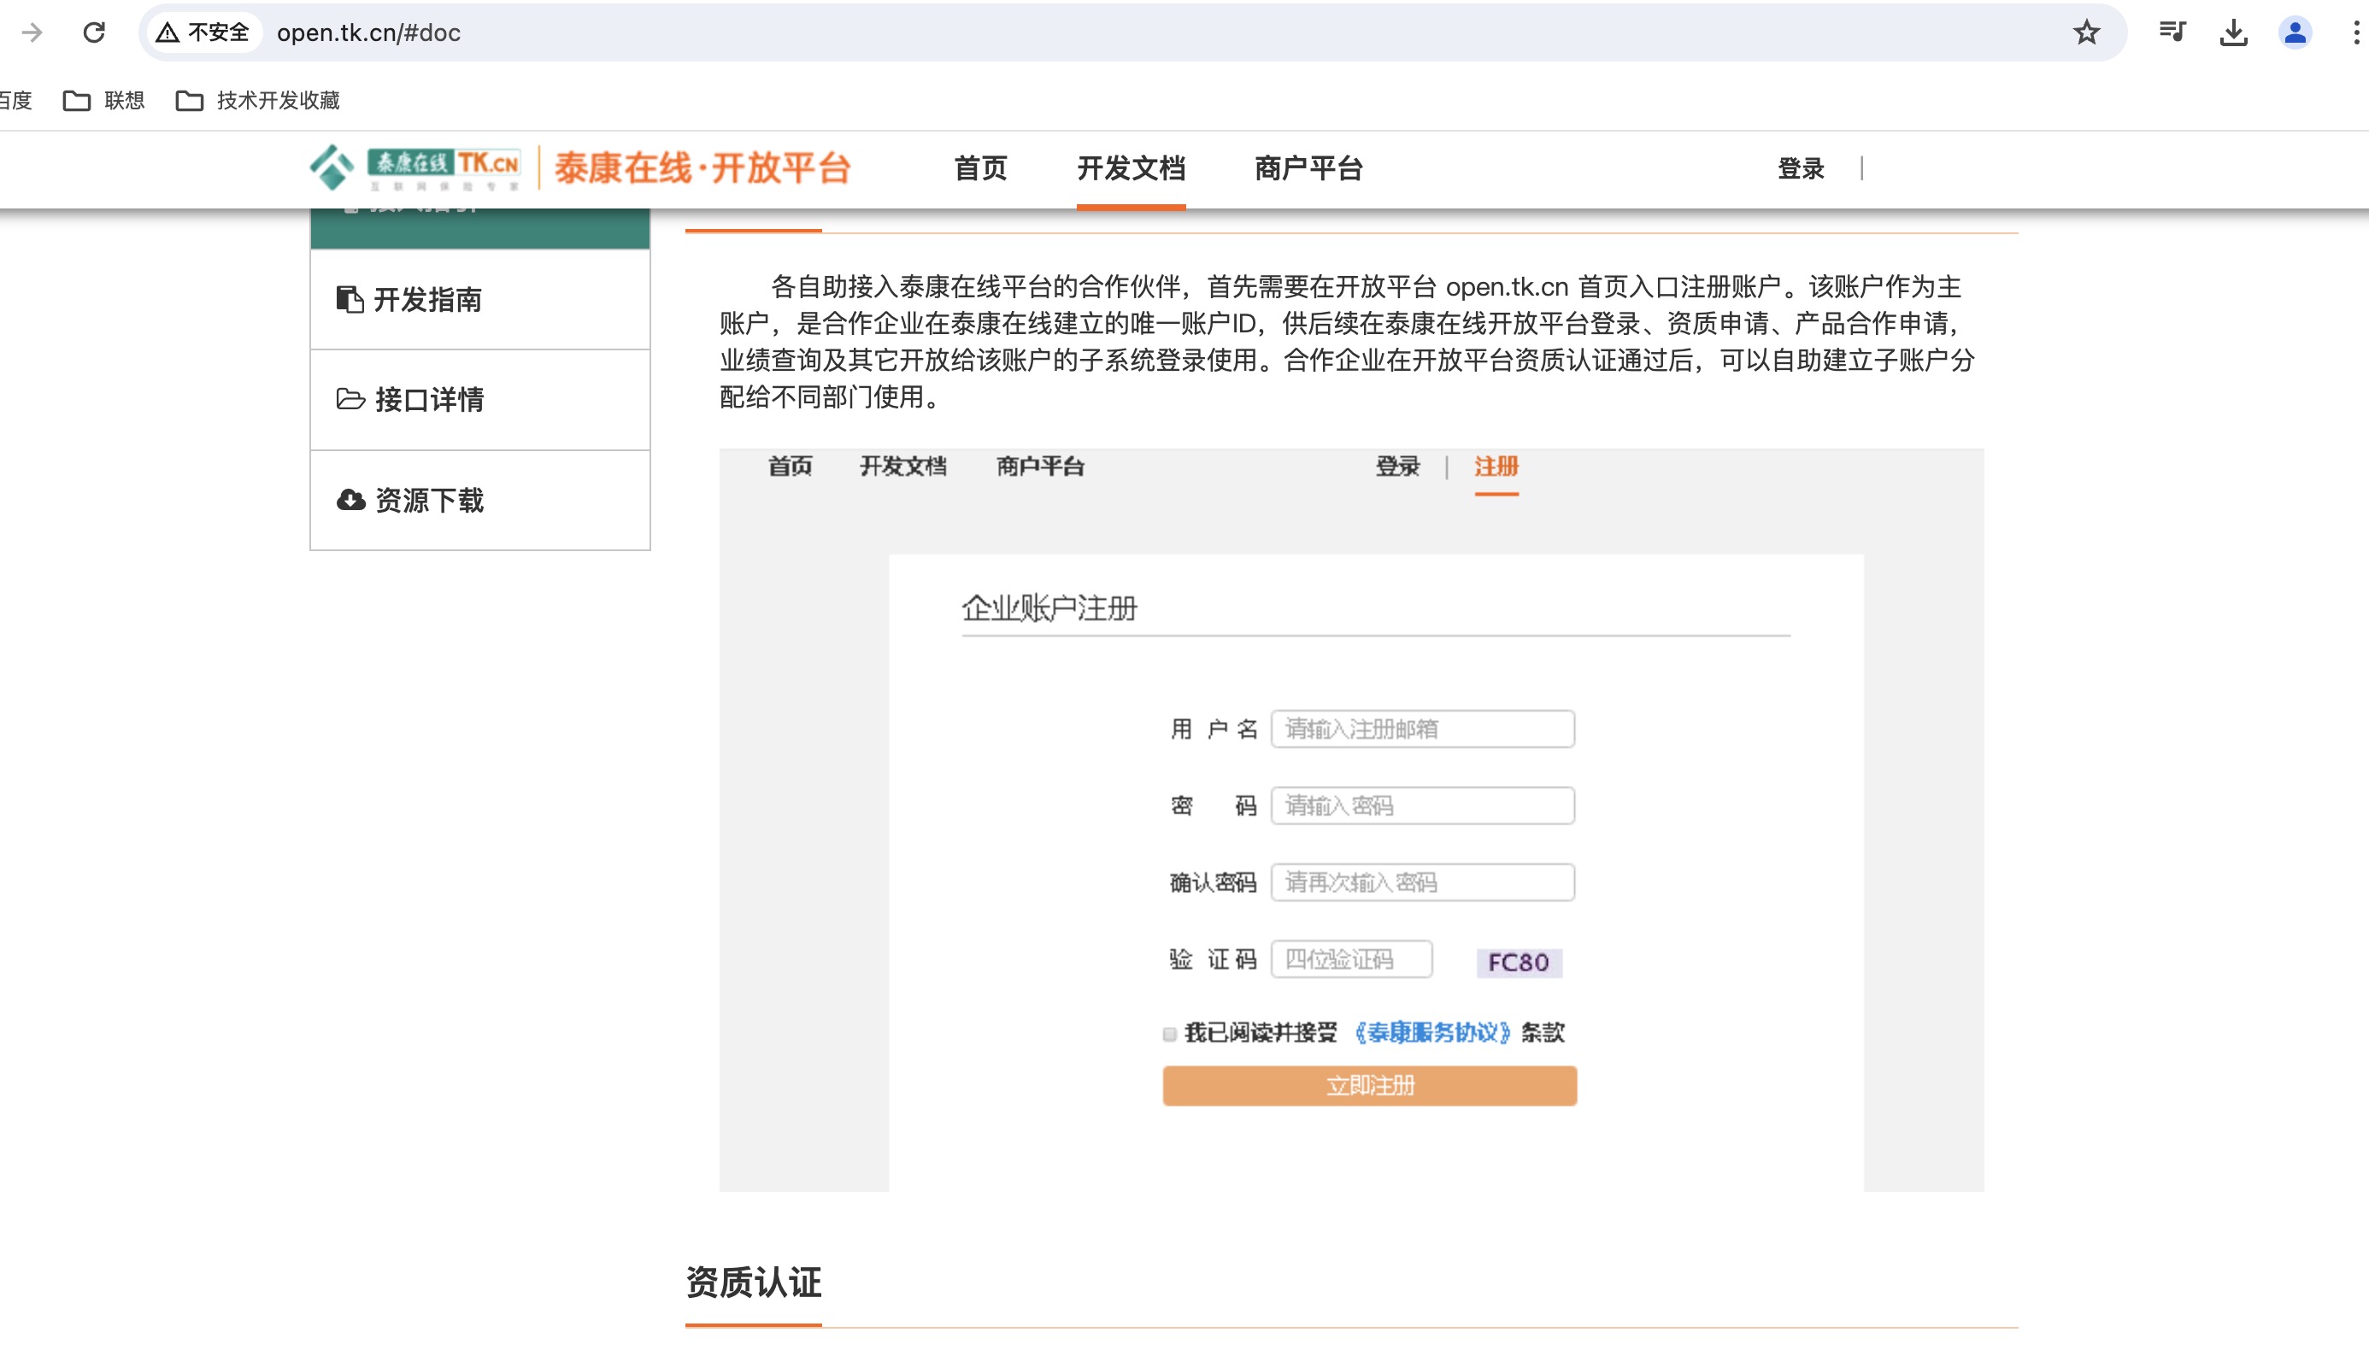Open 开发指南 in the sidebar
Image resolution: width=2369 pixels, height=1350 pixels.
pos(480,300)
